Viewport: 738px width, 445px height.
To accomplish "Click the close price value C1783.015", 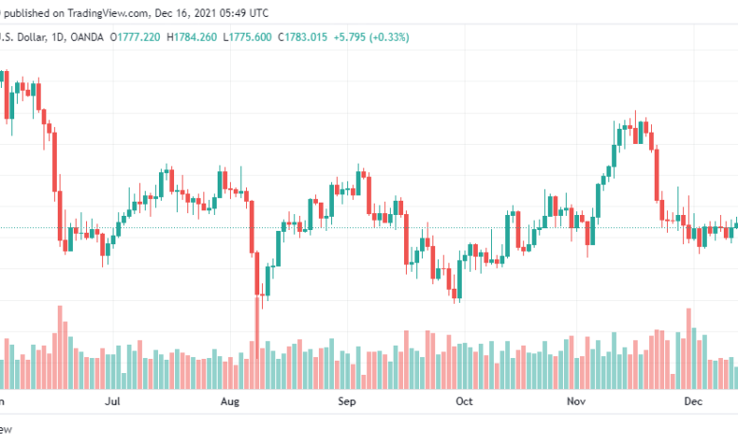I will (302, 37).
